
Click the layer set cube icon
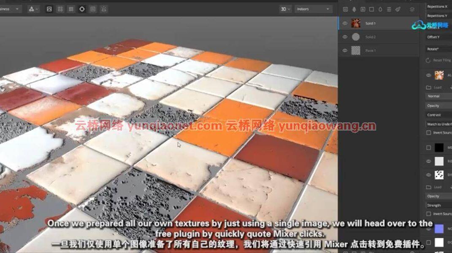point(412,9)
